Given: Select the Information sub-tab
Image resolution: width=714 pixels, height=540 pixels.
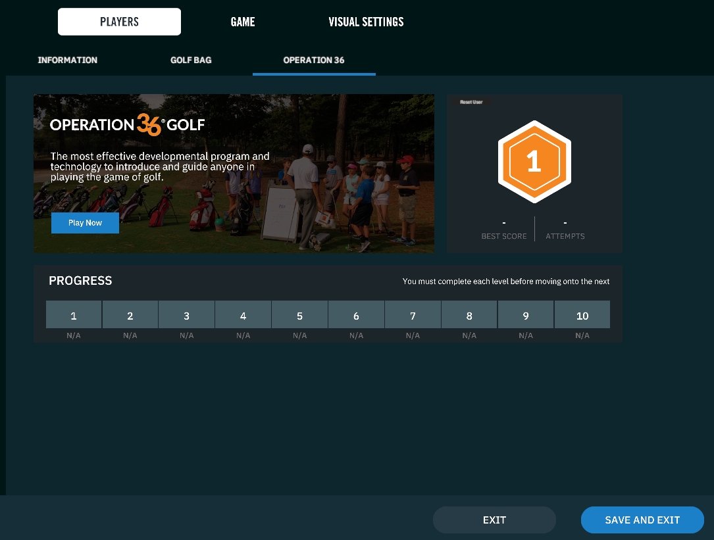Looking at the screenshot, I should point(68,60).
